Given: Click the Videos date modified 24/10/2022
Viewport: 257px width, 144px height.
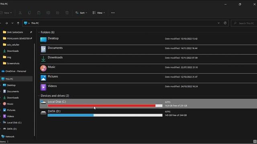Looking at the screenshot, I should [x=181, y=86].
